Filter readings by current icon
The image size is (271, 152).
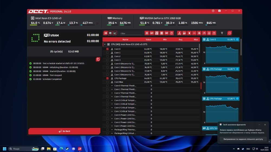(194, 33)
